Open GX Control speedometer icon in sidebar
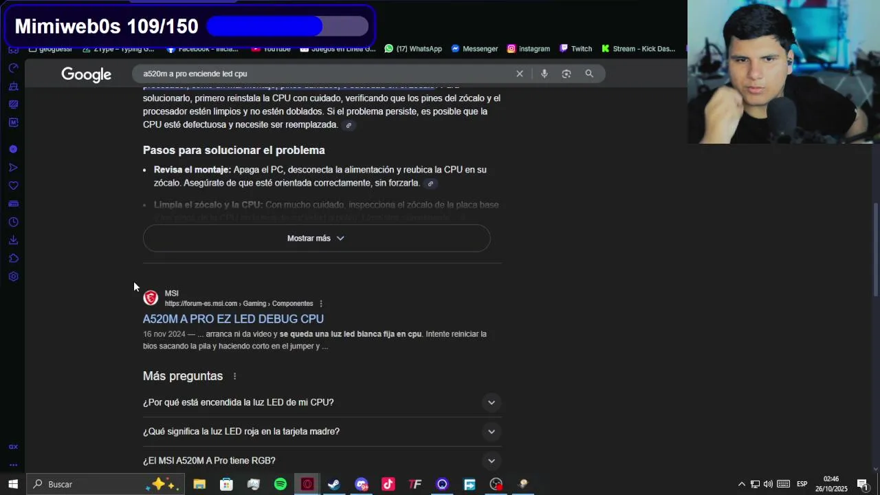 point(13,68)
